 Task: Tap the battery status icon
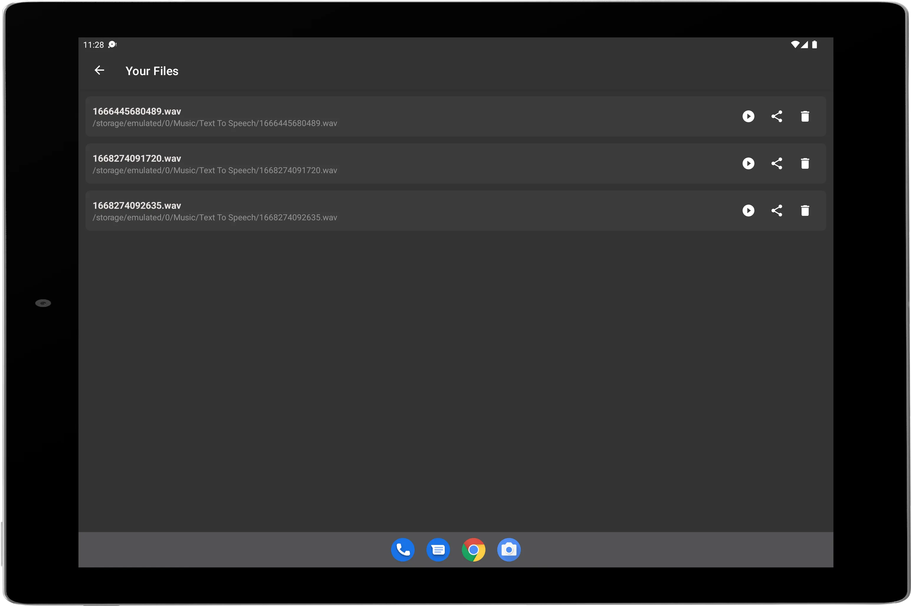[x=814, y=45]
